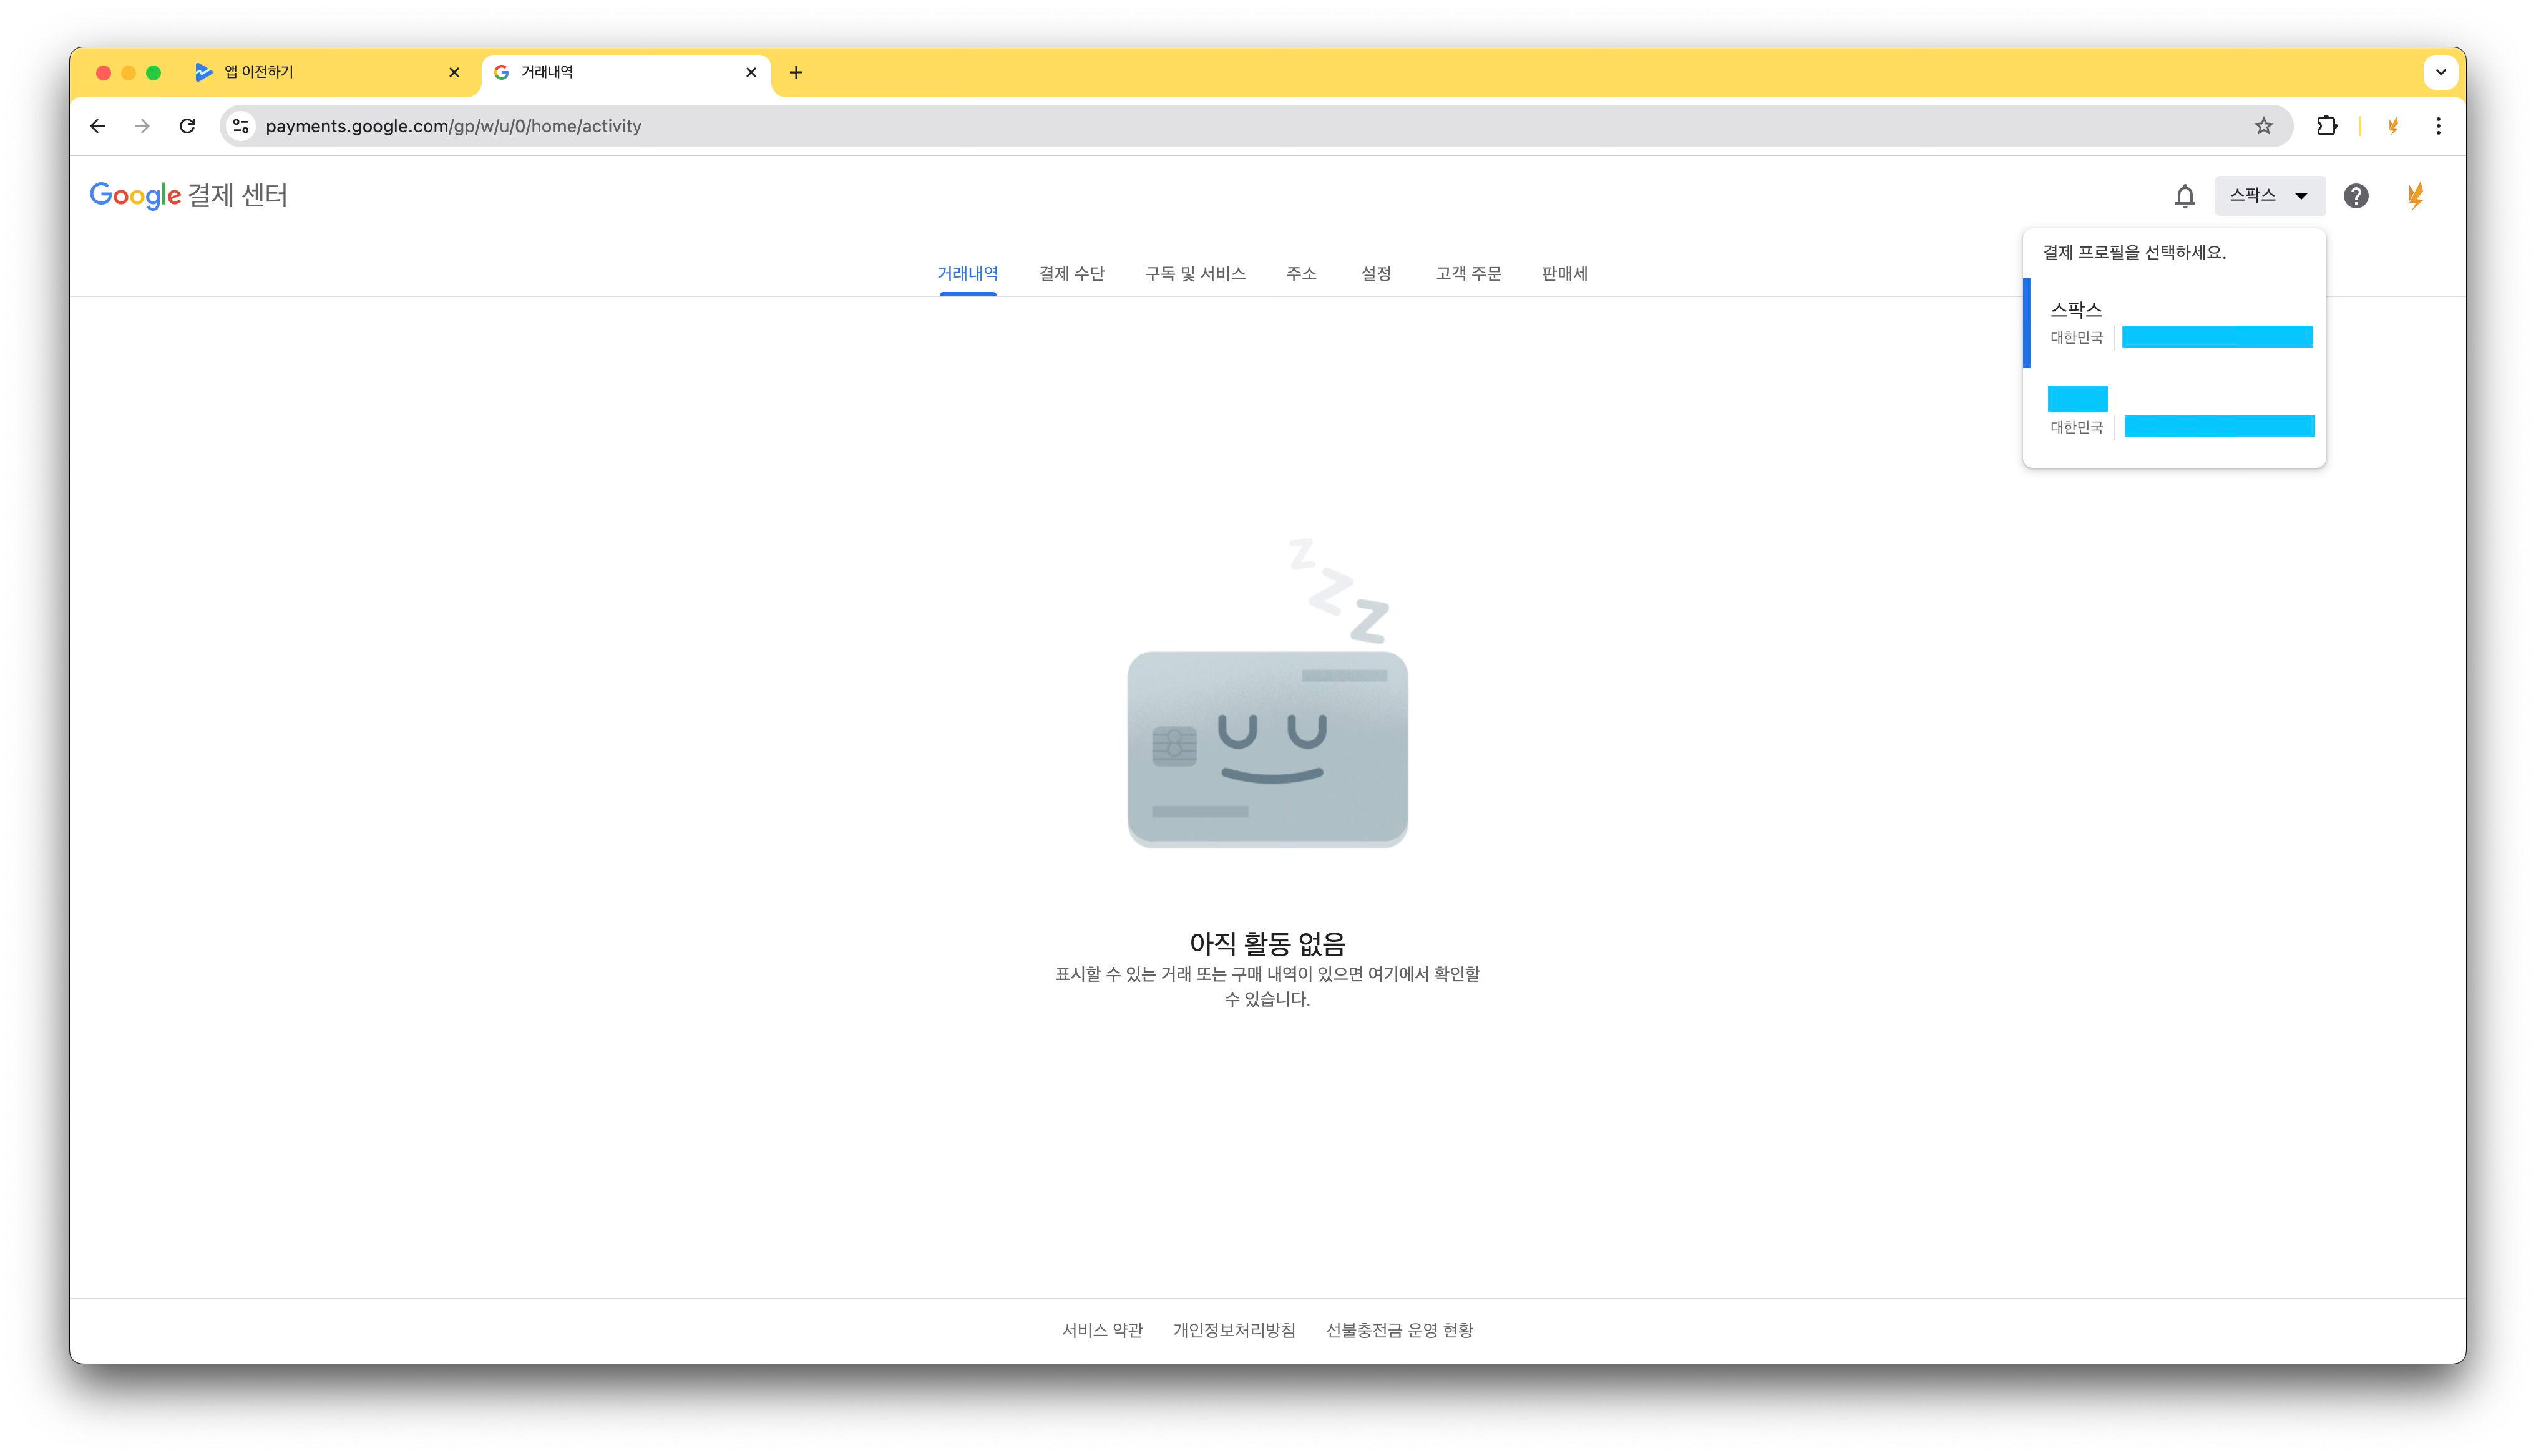Reload the page with refresh icon

point(187,126)
